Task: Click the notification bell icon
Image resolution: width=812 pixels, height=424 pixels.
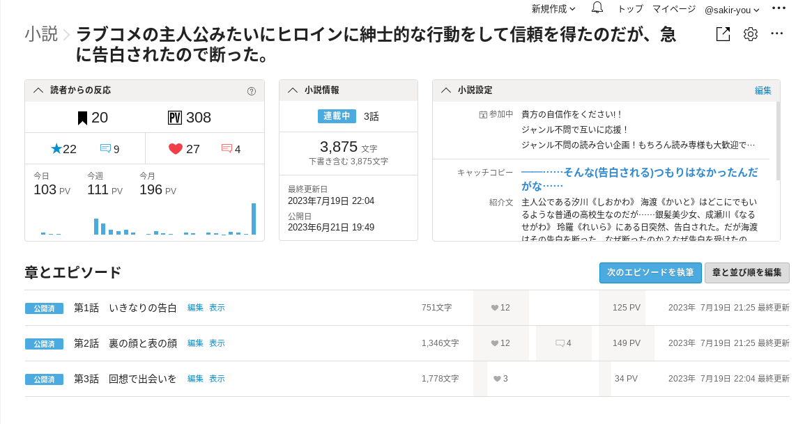Action: point(597,8)
